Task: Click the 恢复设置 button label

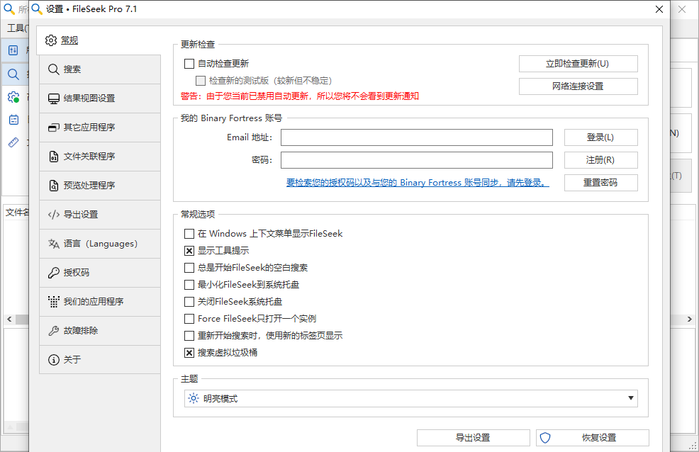Action: 599,438
